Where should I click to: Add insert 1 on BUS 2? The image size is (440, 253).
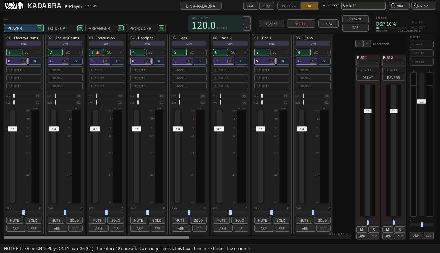[x=394, y=70]
